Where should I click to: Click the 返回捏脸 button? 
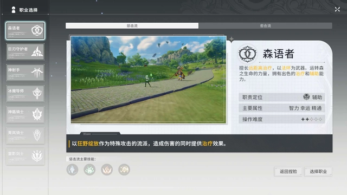[x=288, y=172]
